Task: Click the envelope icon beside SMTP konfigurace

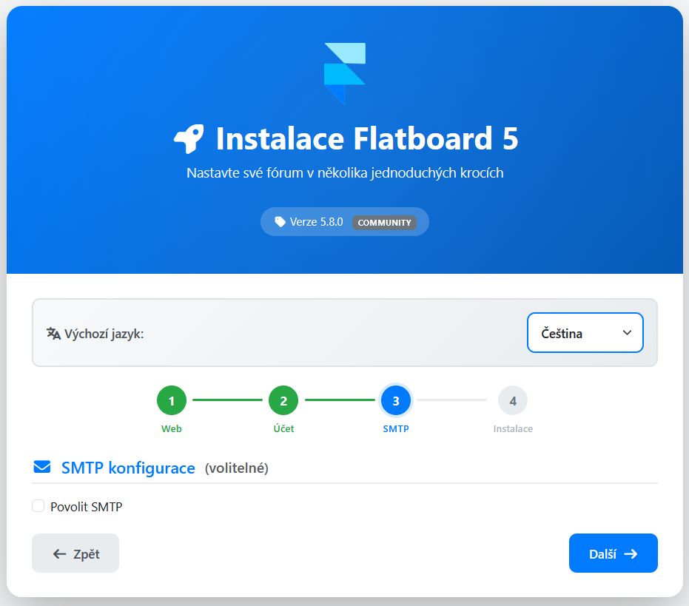Action: (42, 467)
